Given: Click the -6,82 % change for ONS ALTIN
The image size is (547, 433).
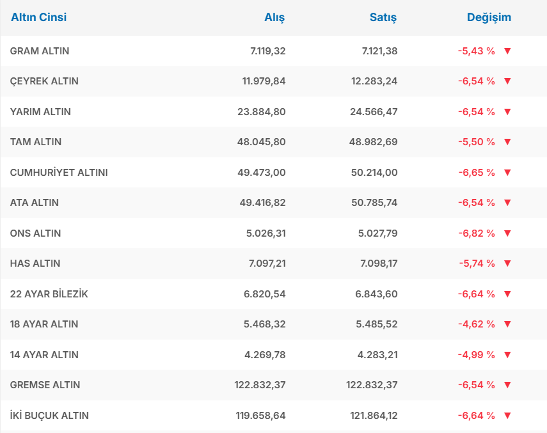Looking at the screenshot, I should point(476,233).
